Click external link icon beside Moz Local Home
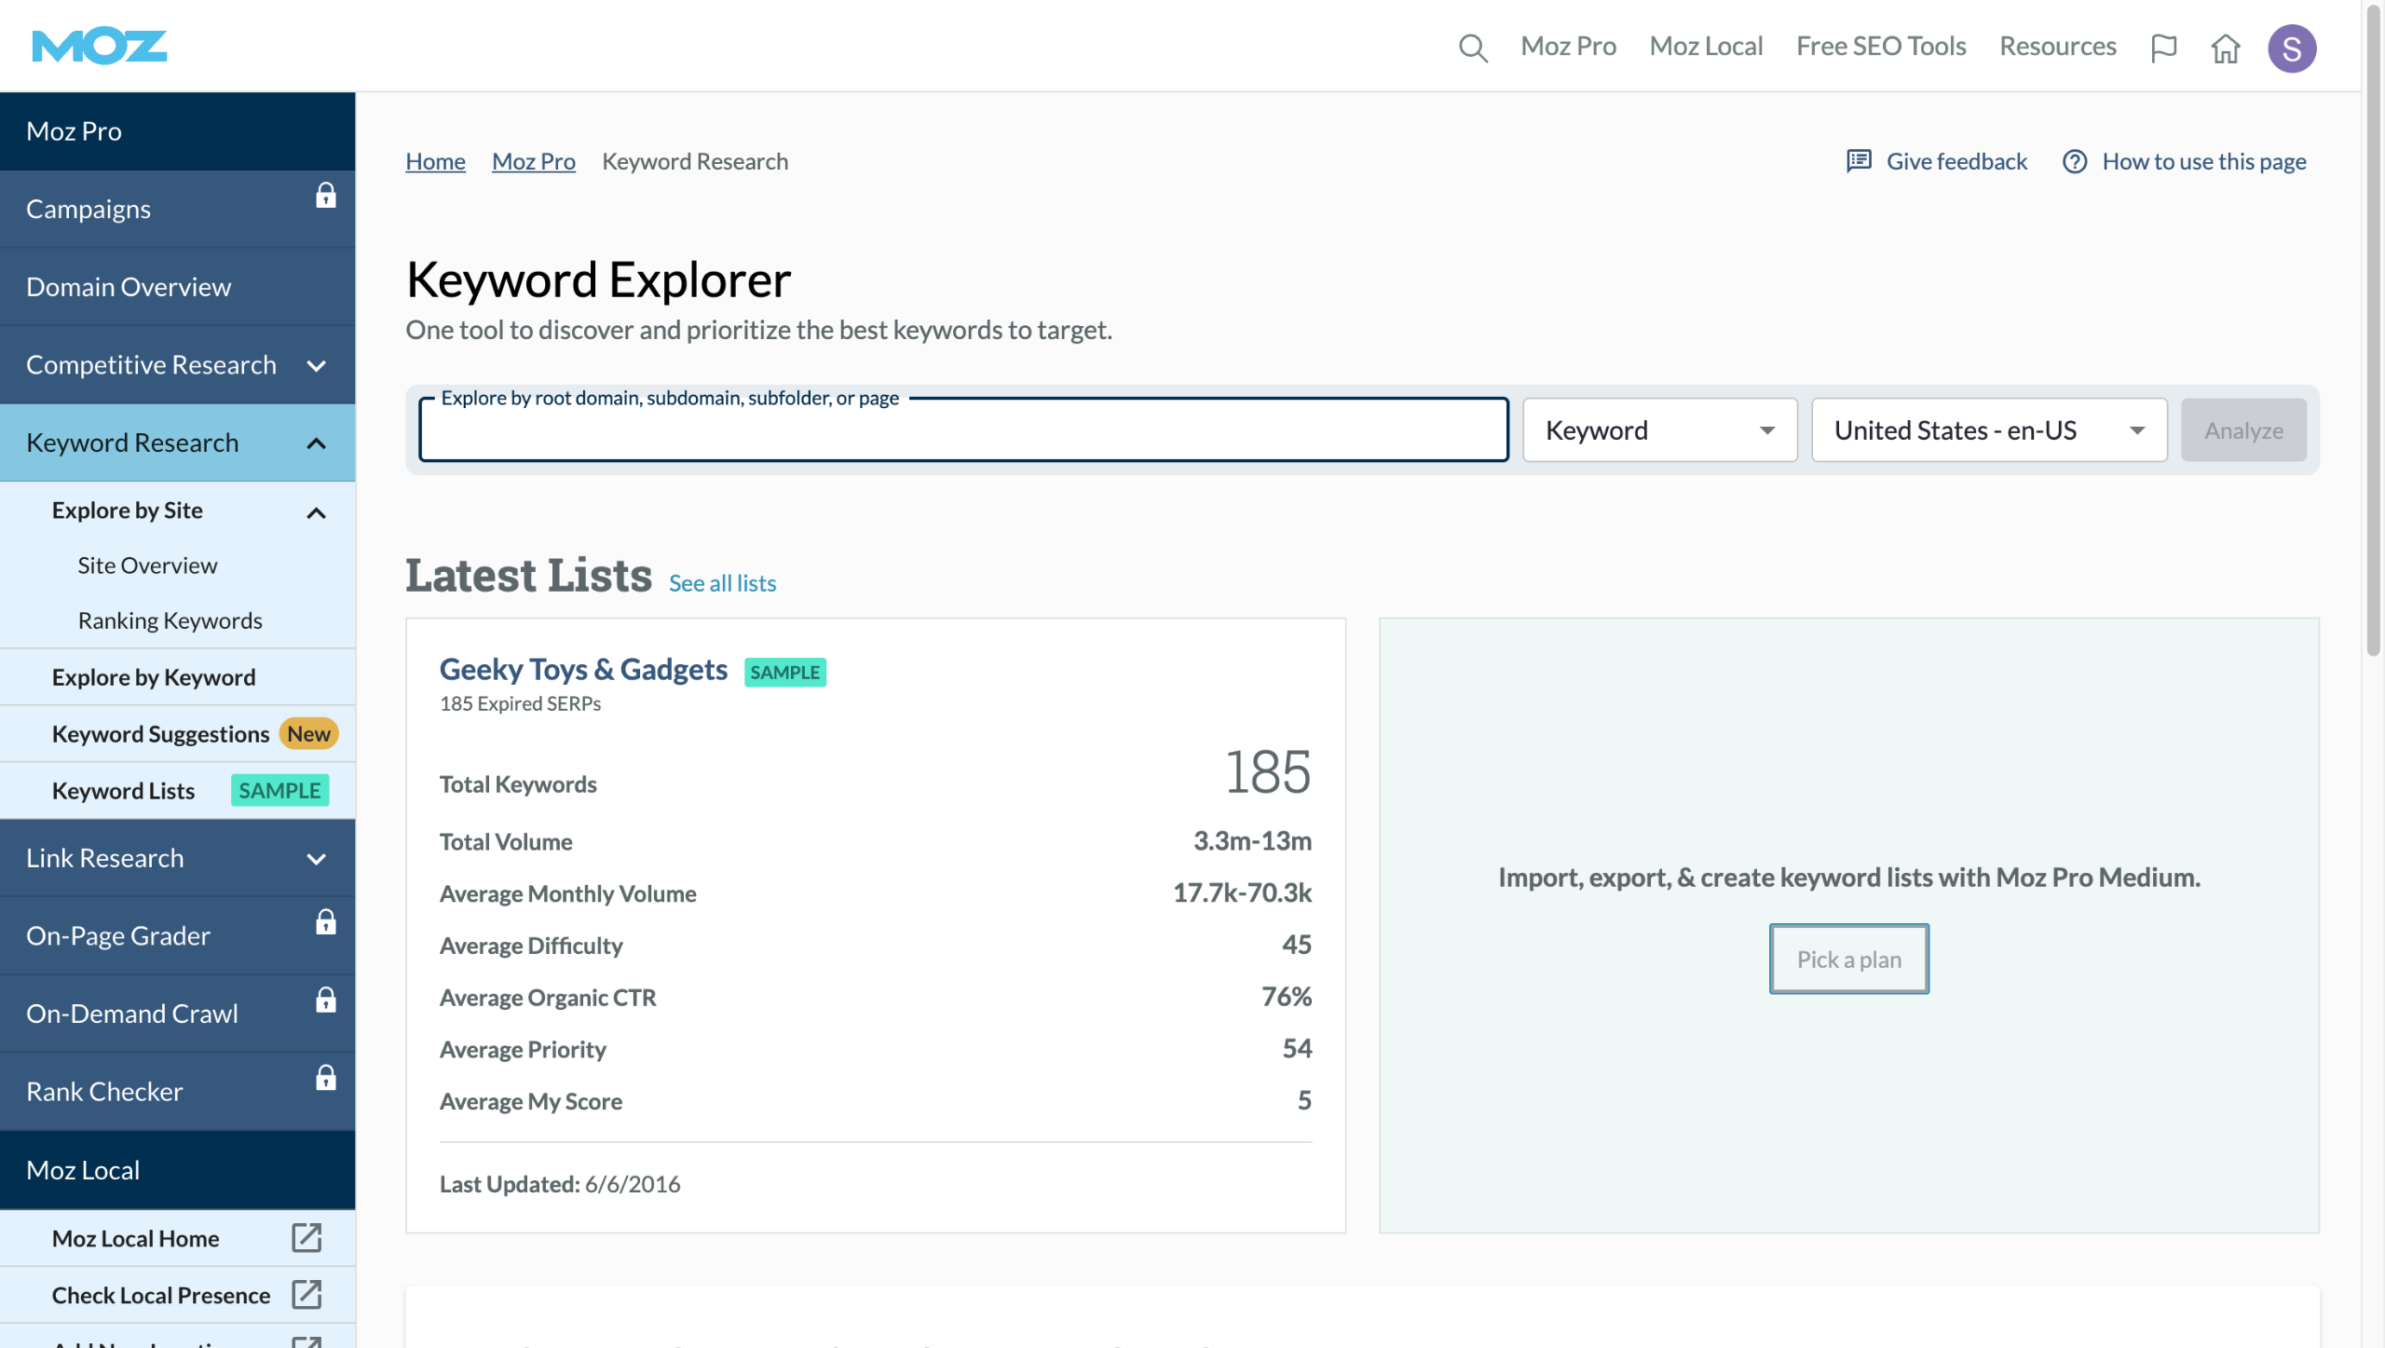The height and width of the screenshot is (1348, 2385). (307, 1238)
